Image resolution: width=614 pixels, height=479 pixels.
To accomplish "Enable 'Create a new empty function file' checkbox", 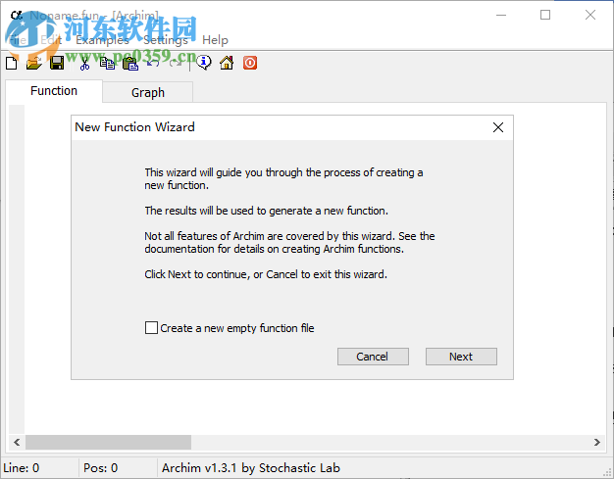I will coord(151,328).
